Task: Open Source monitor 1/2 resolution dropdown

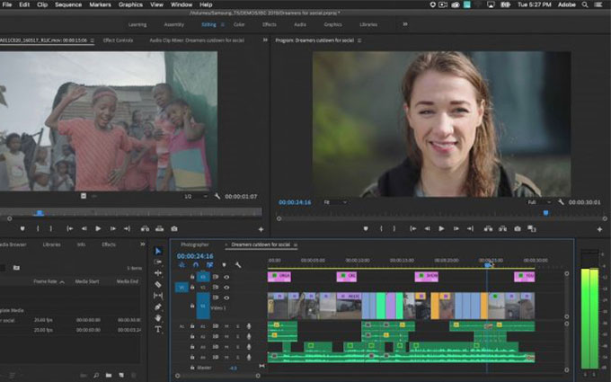Action: 196,197
